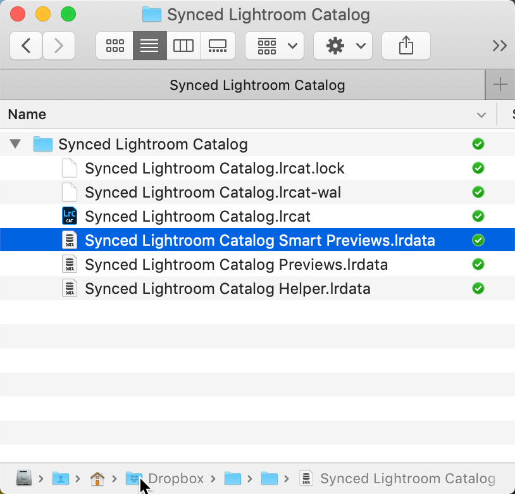Click the folder just before Synced Lightroom Catalog in path bar

pyautogui.click(x=270, y=479)
